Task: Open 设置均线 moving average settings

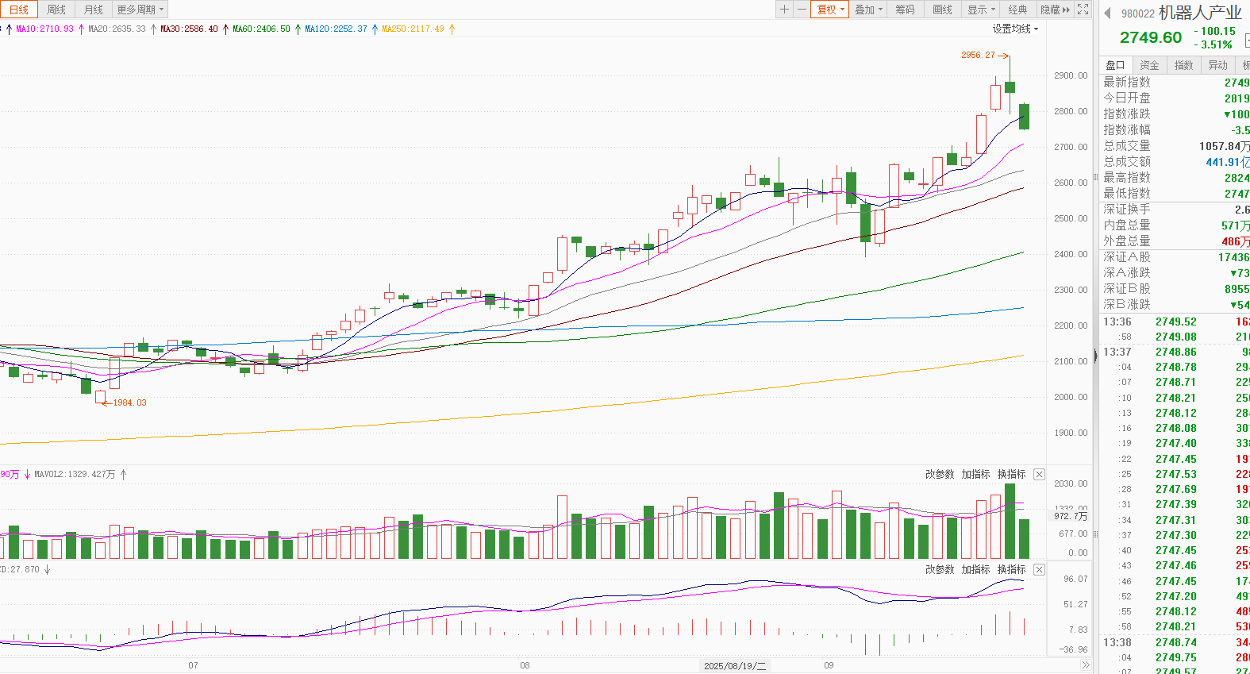Action: point(1015,29)
